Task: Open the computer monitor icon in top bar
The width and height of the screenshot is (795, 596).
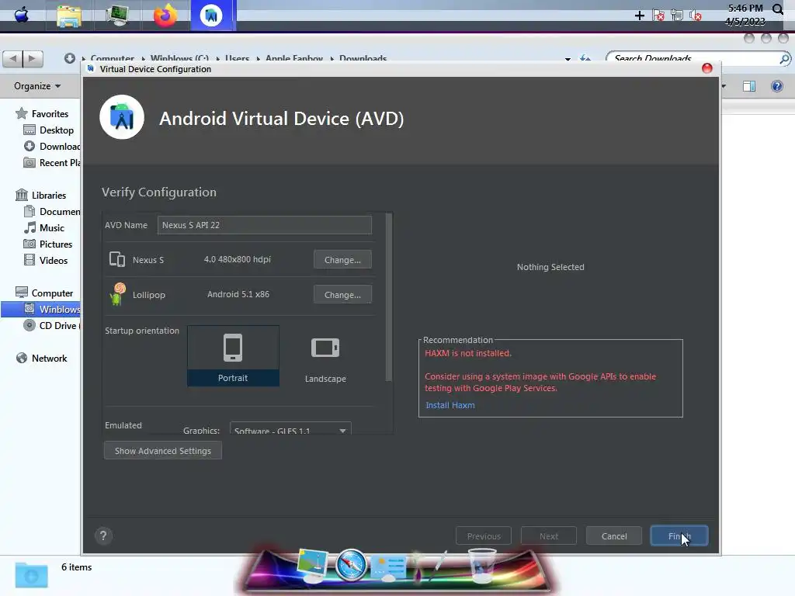Action: (x=117, y=16)
